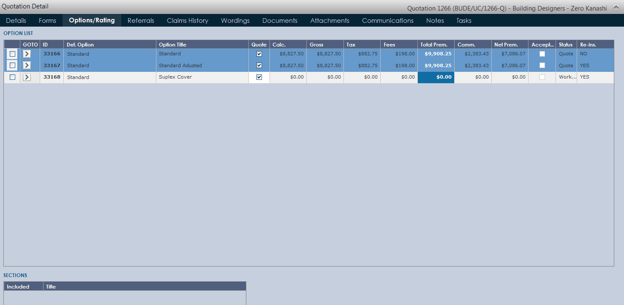Open the Notes tab
This screenshot has width=624, height=305.
[435, 20]
